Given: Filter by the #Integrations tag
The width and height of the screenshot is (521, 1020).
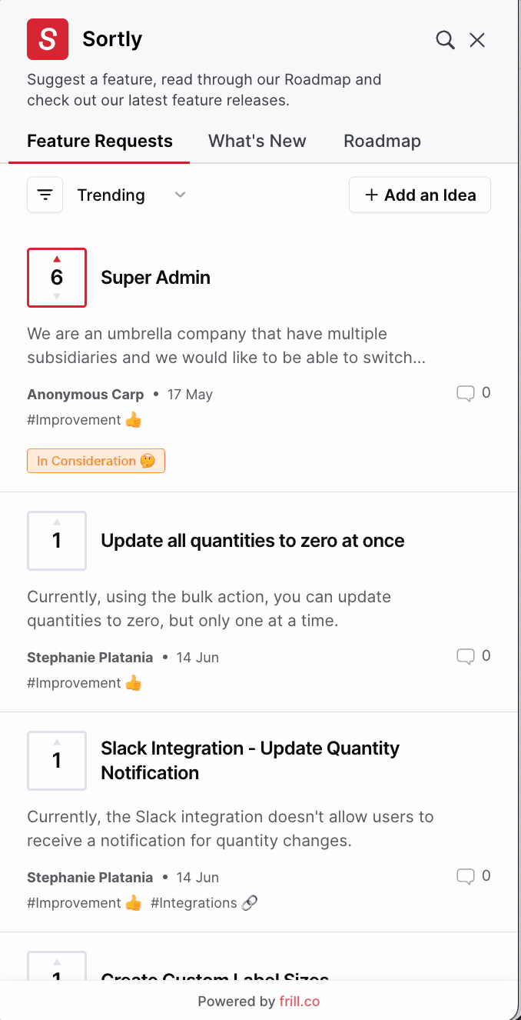Looking at the screenshot, I should (204, 903).
